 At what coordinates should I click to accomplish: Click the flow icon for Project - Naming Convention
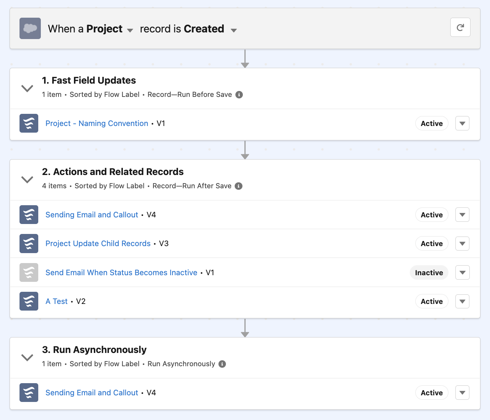pyautogui.click(x=29, y=123)
